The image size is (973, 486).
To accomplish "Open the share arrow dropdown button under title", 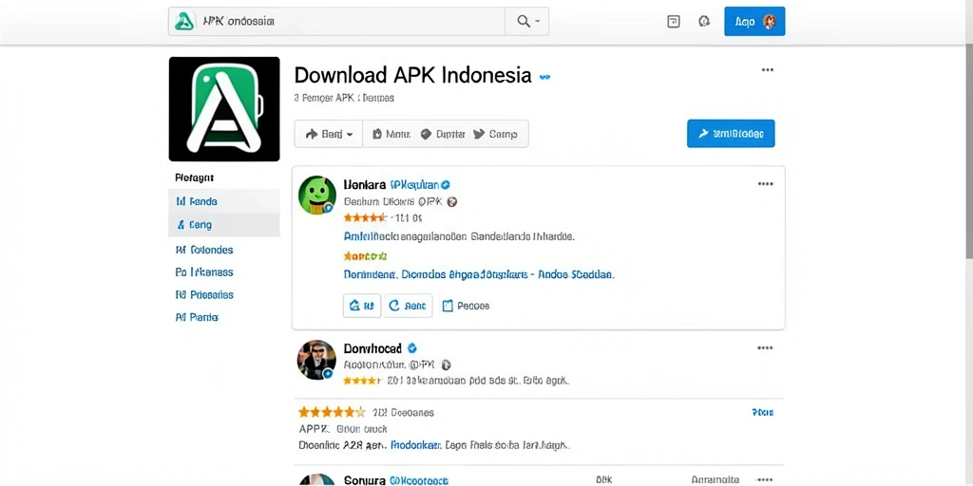I will pyautogui.click(x=329, y=134).
